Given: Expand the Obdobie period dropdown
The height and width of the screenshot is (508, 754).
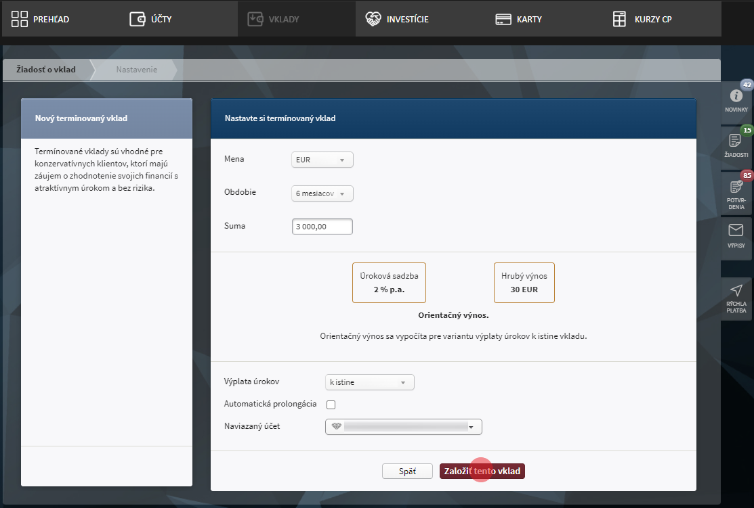Looking at the screenshot, I should click(322, 194).
